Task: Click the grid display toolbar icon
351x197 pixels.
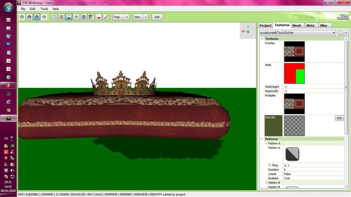Action: coord(54,17)
